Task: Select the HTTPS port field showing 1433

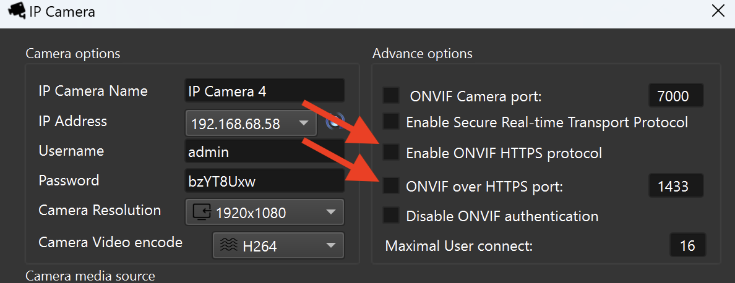Action: tap(676, 186)
